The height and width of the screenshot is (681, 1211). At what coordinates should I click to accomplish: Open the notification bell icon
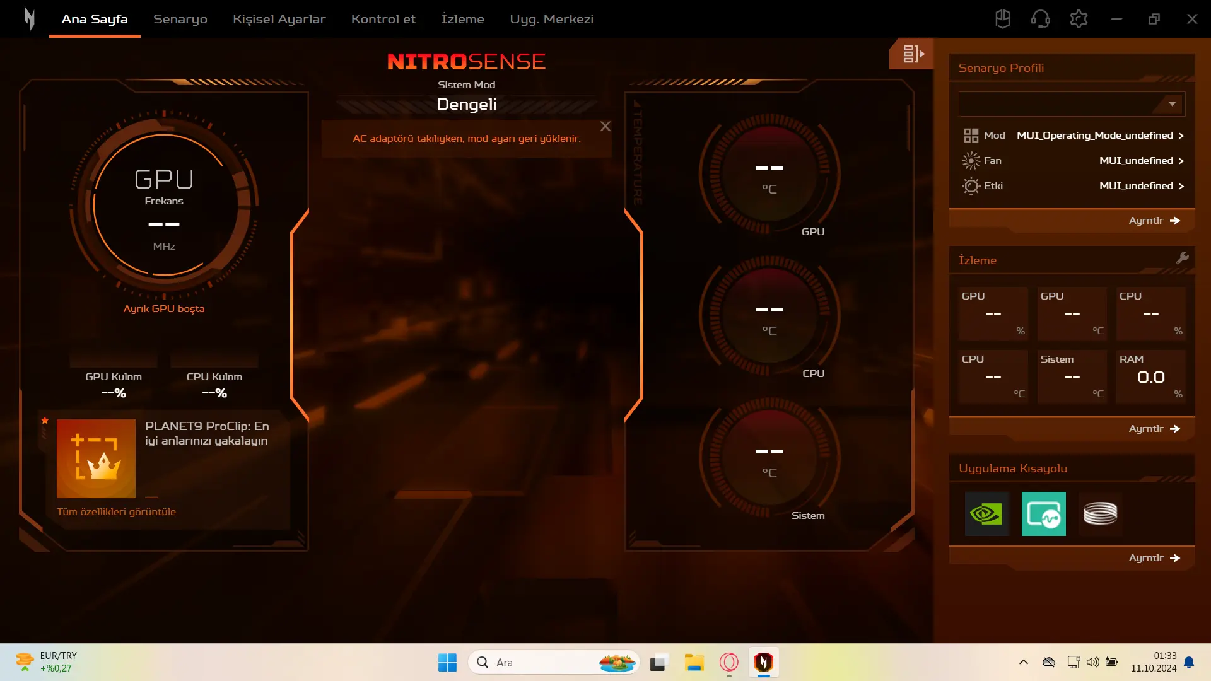(1189, 662)
